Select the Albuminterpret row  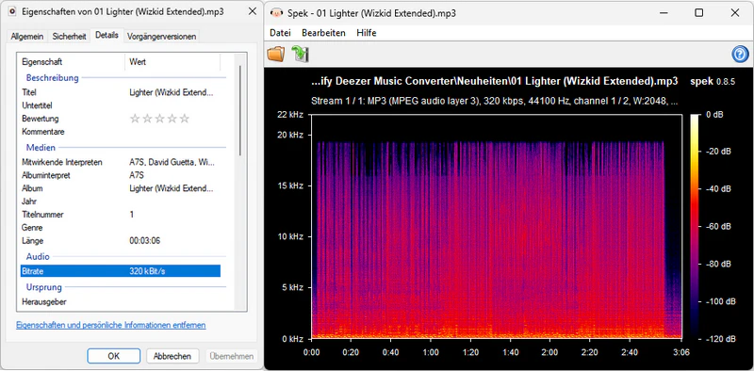121,175
